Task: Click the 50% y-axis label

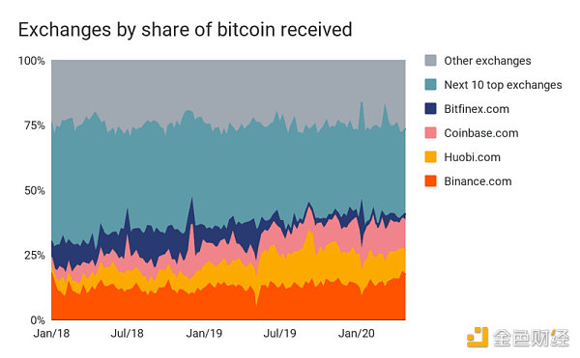Action: (35, 190)
